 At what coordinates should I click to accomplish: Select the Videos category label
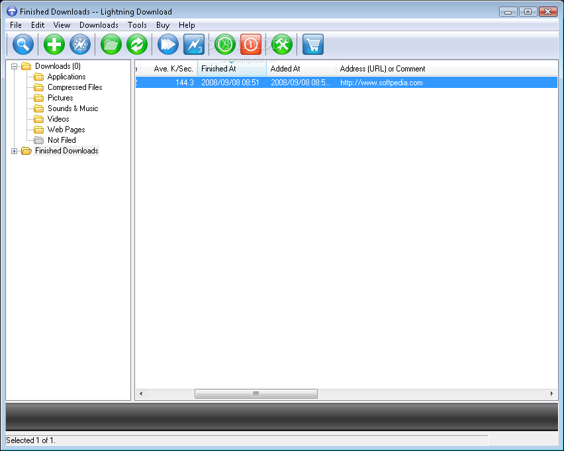pyautogui.click(x=58, y=119)
